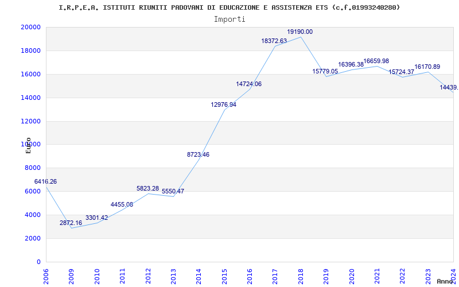Click the y-axis value 20000

click(x=30, y=27)
